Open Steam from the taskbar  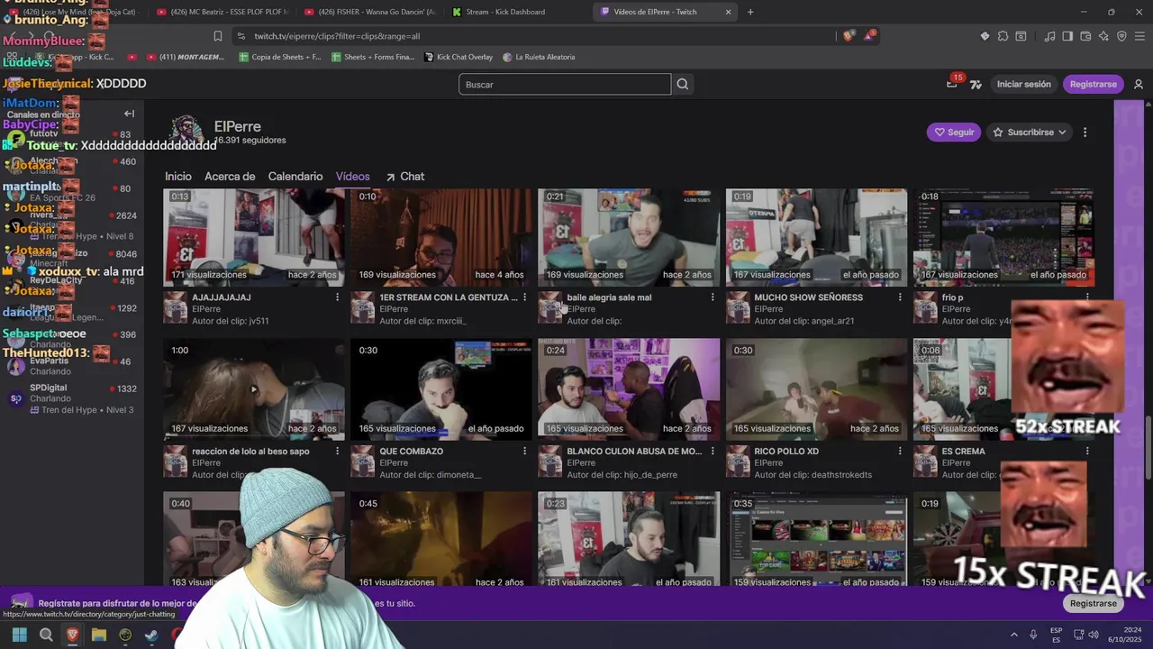pyautogui.click(x=151, y=635)
